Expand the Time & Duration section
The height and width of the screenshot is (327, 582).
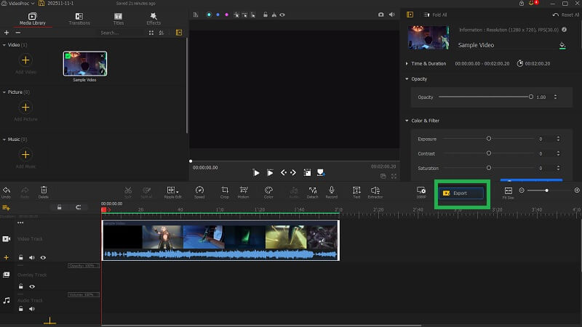pyautogui.click(x=407, y=64)
